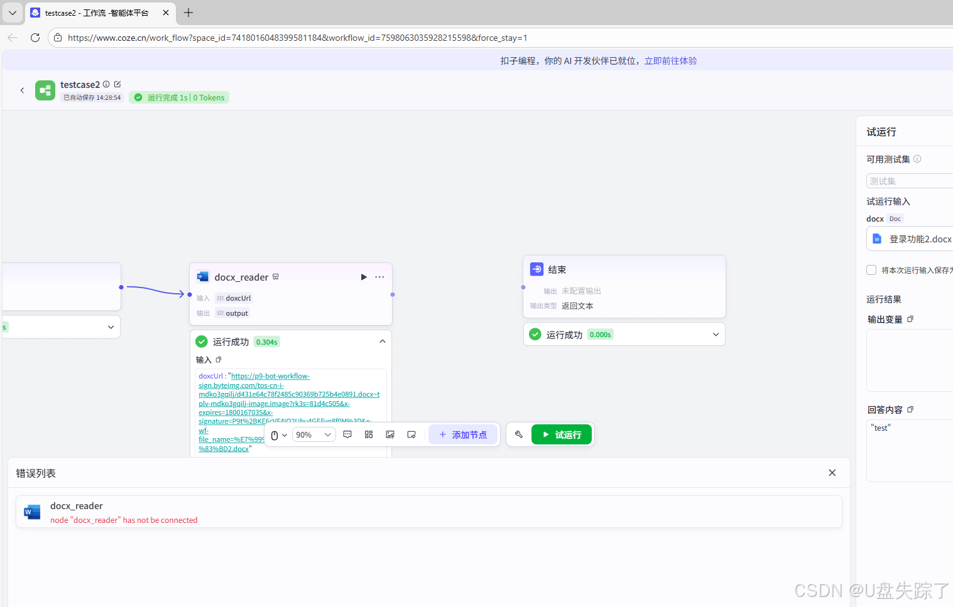
Task: Click the 已自动保存 14:28:54 save status
Action: [x=92, y=97]
